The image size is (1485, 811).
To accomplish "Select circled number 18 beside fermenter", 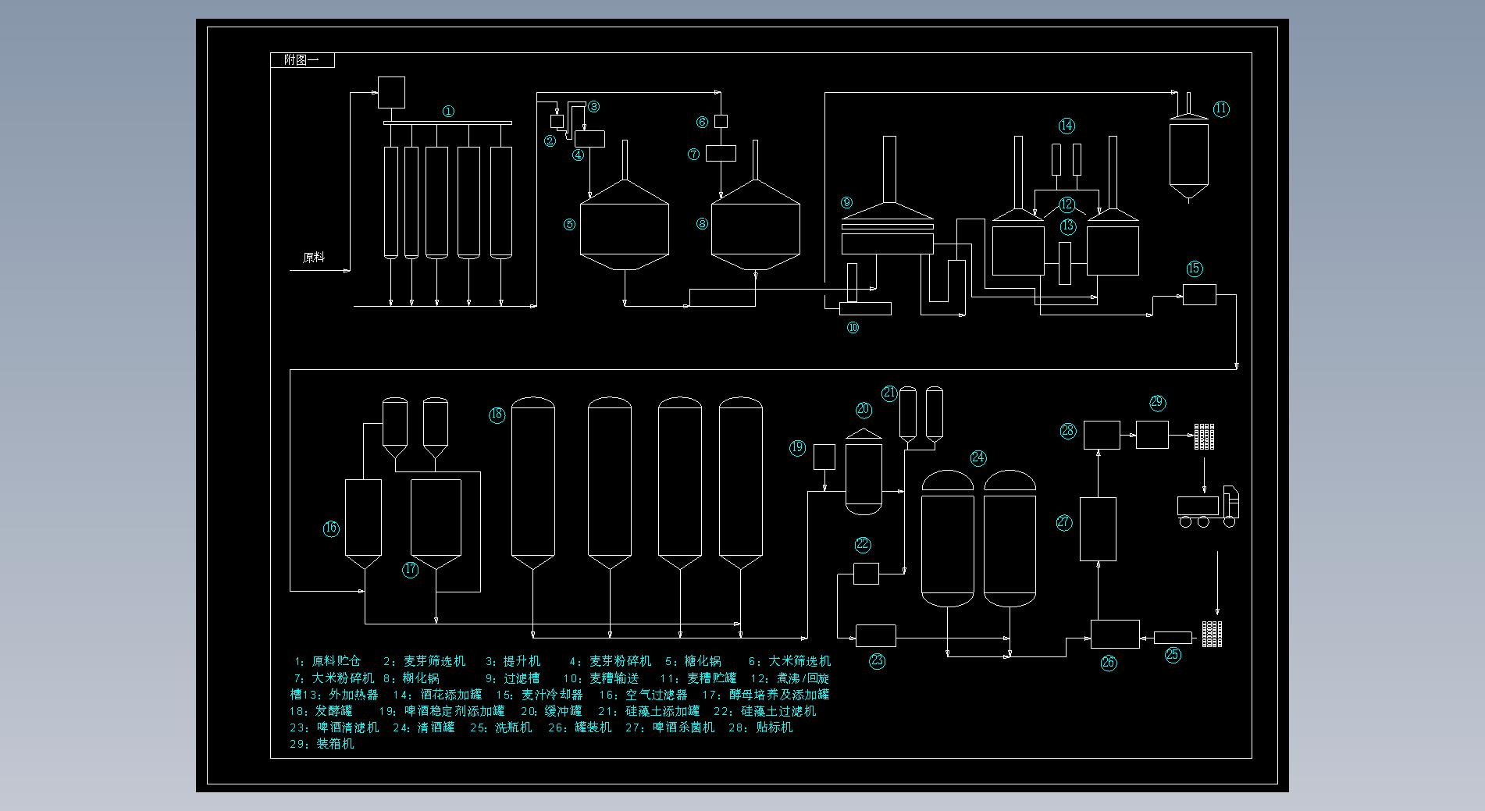I will coord(497,414).
